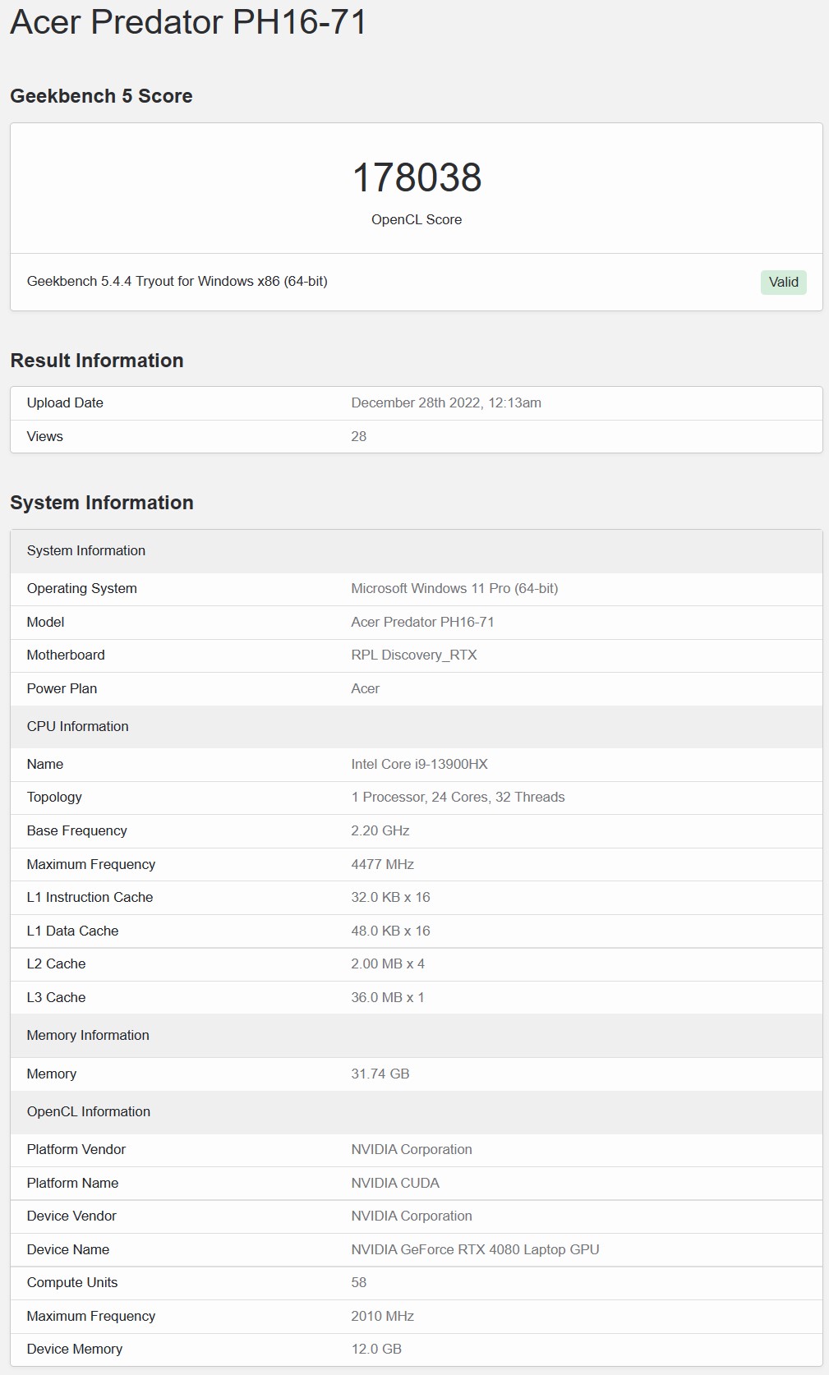Viewport: 829px width, 1375px height.
Task: Click the CPU Maximum Frequency 4477 MHz value
Action: [x=382, y=864]
